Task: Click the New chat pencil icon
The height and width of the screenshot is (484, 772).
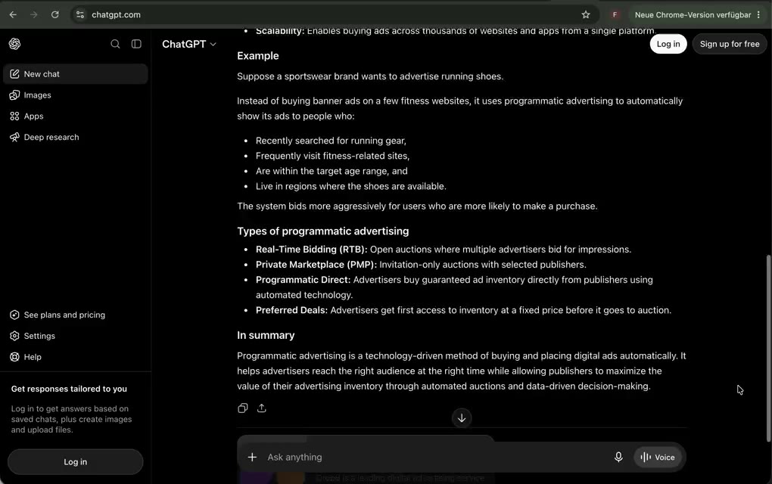Action: [15, 74]
